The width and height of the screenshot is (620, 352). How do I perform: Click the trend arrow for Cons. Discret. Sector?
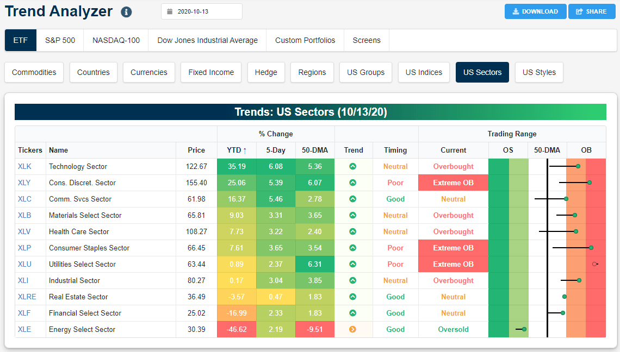353,183
